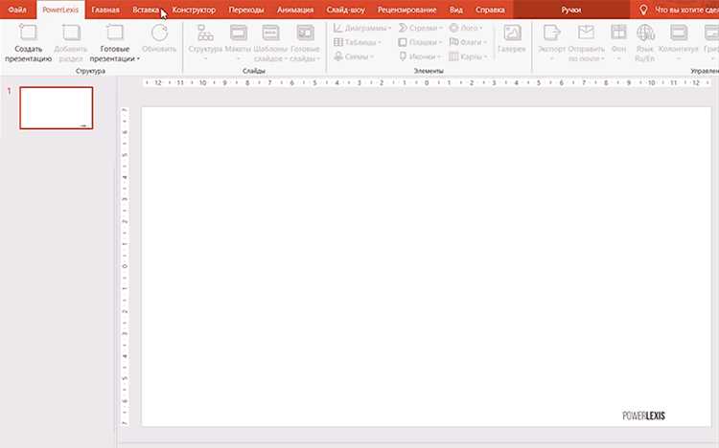Click the Иконки pin icon
The width and height of the screenshot is (719, 448).
(x=403, y=56)
